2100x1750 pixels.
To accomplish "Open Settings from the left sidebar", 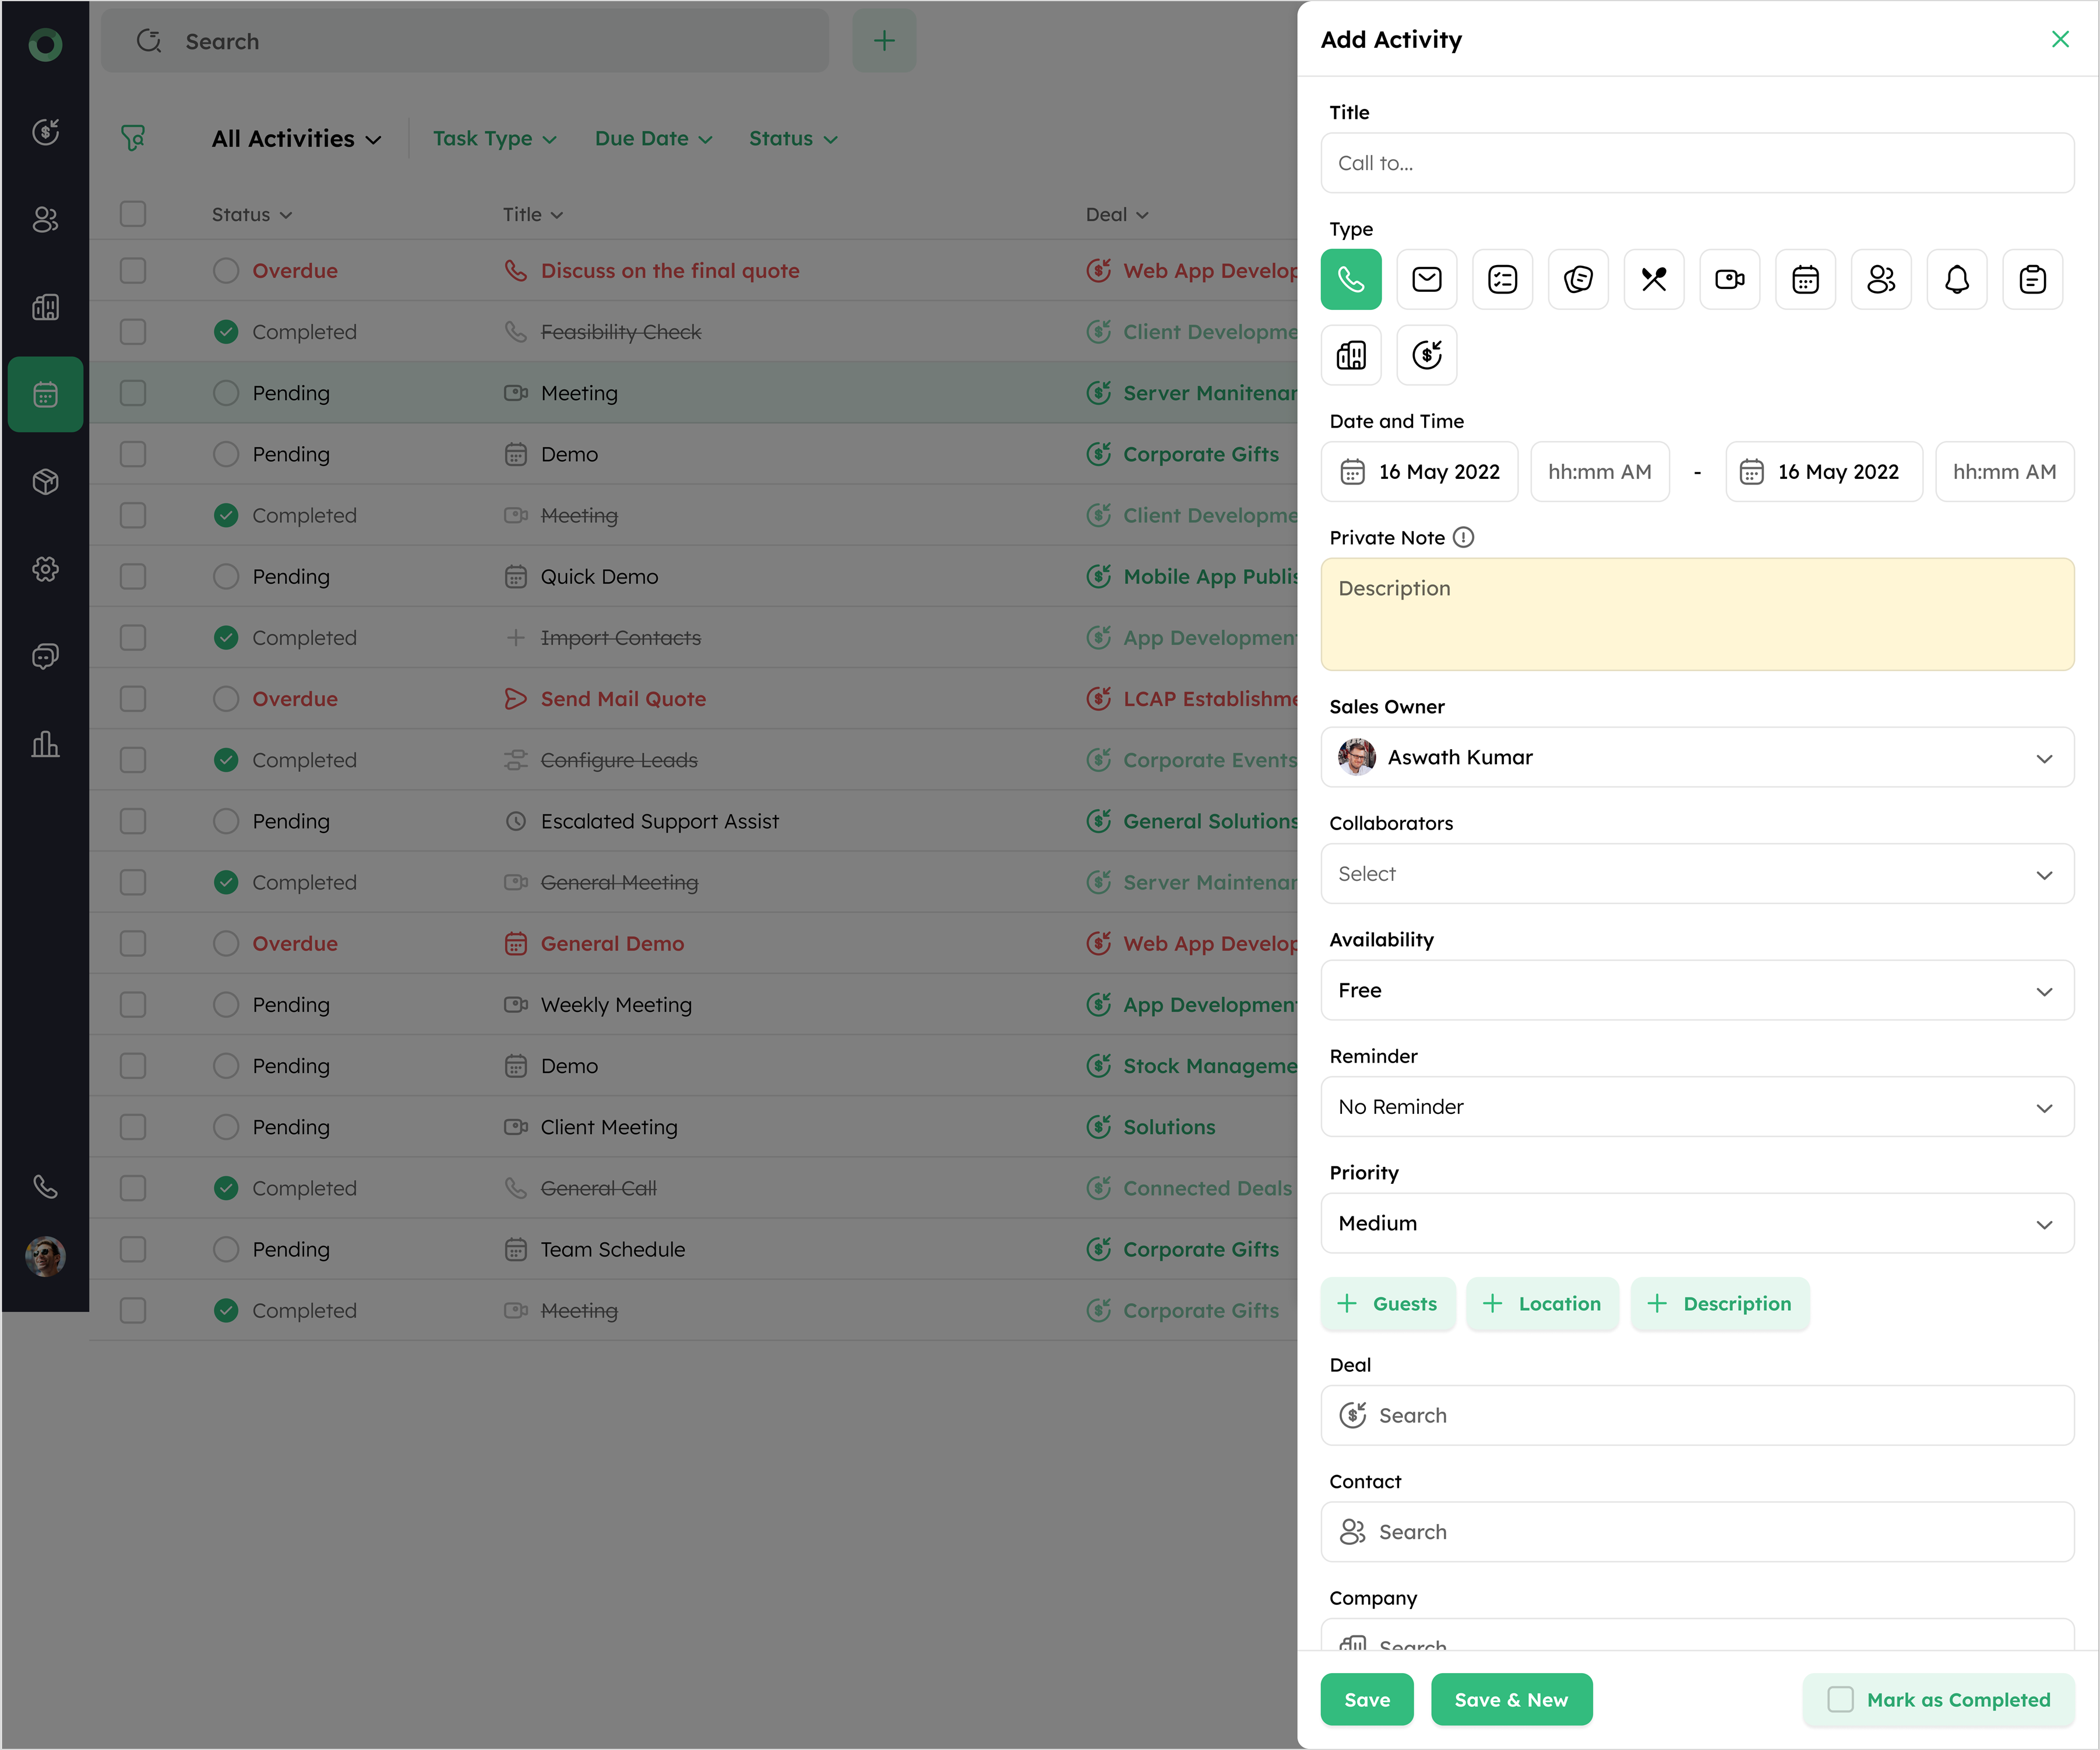I will 45,569.
